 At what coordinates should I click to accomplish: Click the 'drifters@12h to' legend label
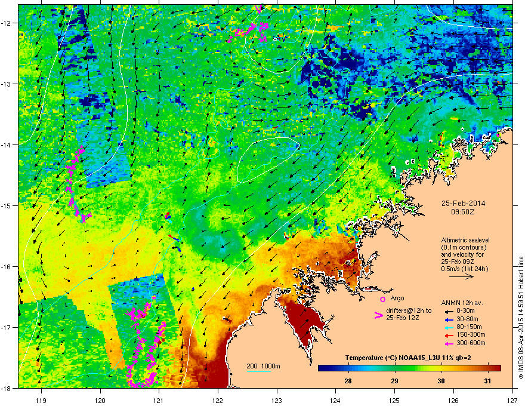[x=409, y=310]
